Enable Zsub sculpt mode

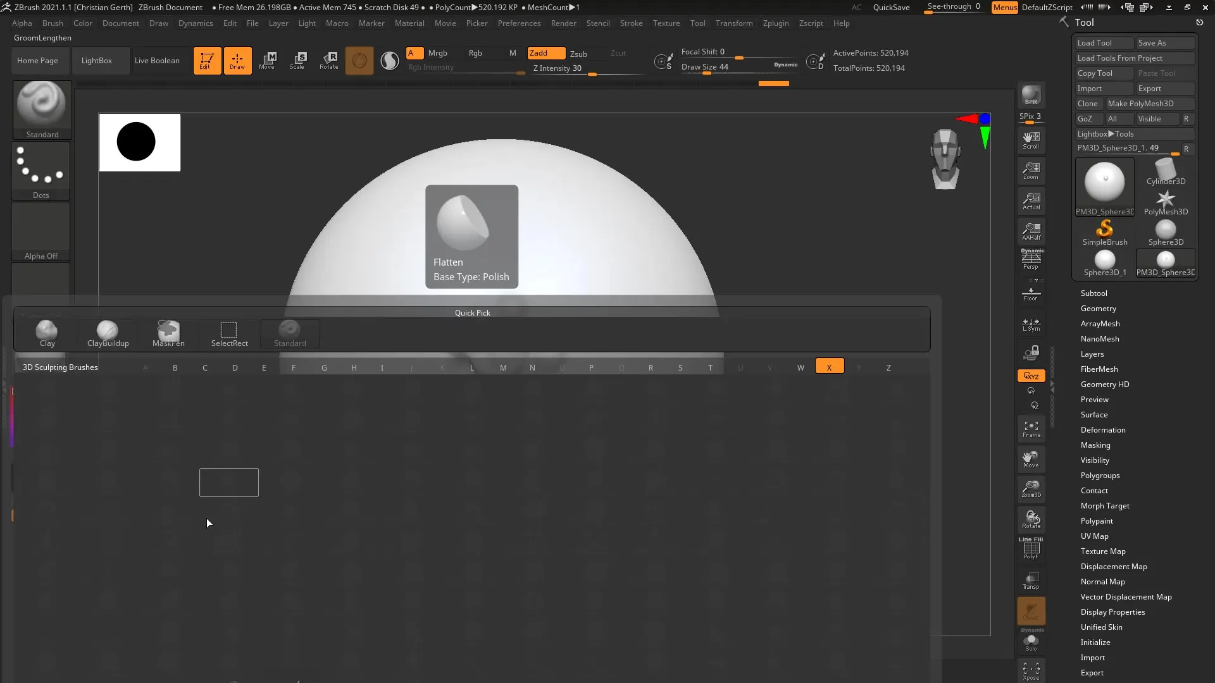[578, 54]
